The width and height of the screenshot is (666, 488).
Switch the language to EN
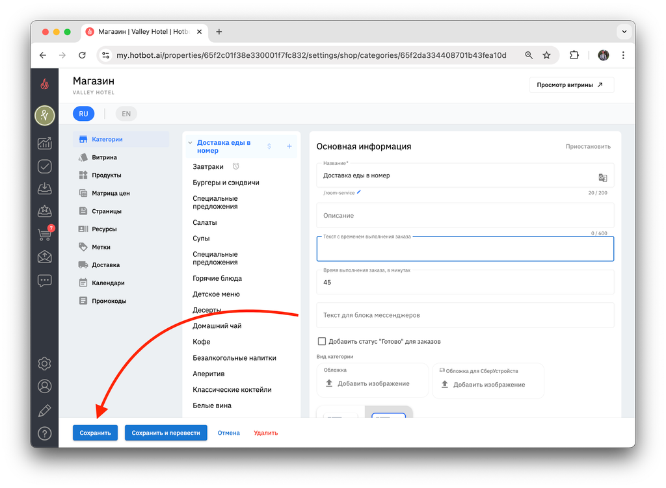pos(126,114)
